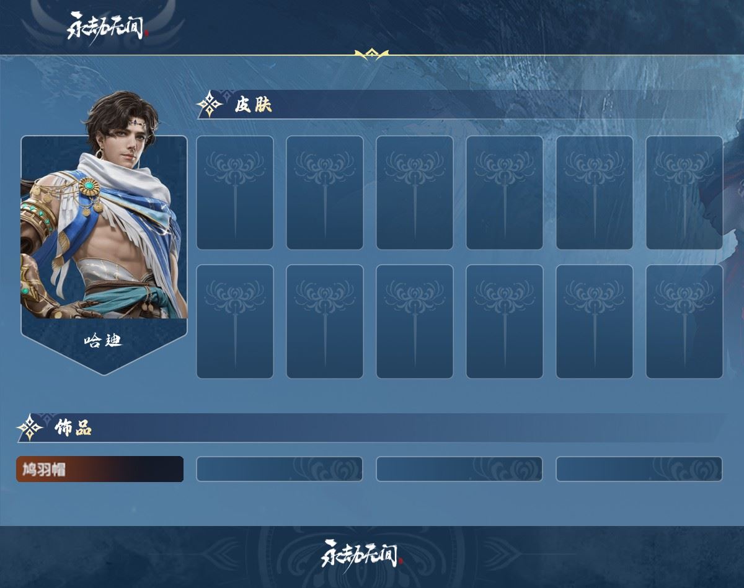Select the last empty accessory slot
Viewport: 744px width, 588px height.
click(x=639, y=469)
